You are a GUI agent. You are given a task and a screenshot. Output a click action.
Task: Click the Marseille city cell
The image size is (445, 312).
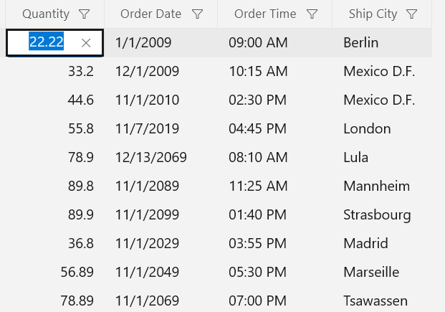click(371, 273)
